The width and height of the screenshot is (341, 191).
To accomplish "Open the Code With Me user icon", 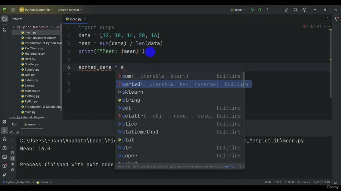I will pyautogui.click(x=287, y=10).
